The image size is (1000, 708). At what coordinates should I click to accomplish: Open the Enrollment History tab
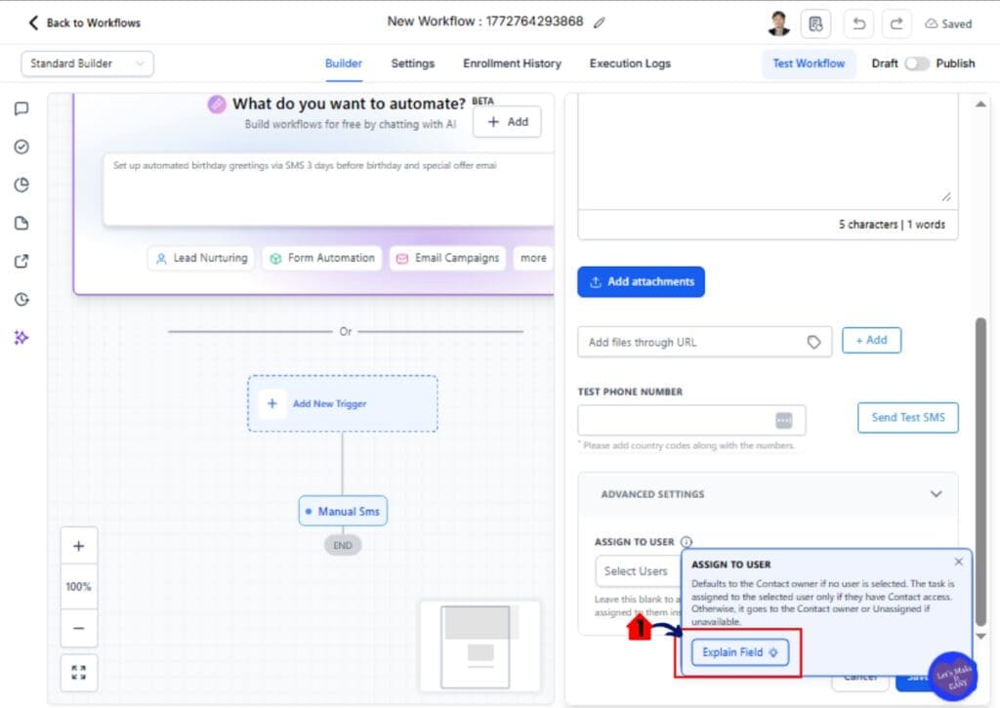[x=512, y=63]
